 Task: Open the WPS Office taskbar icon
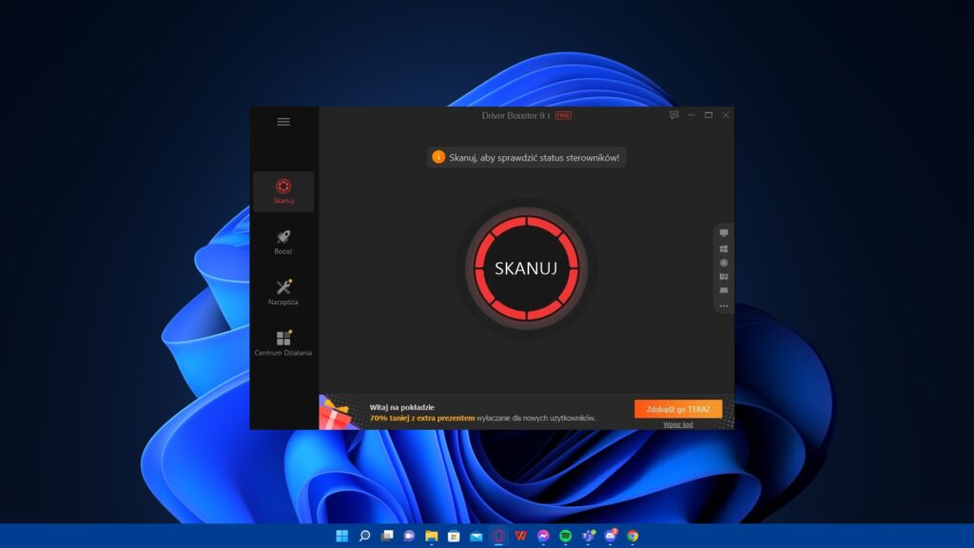click(x=521, y=536)
